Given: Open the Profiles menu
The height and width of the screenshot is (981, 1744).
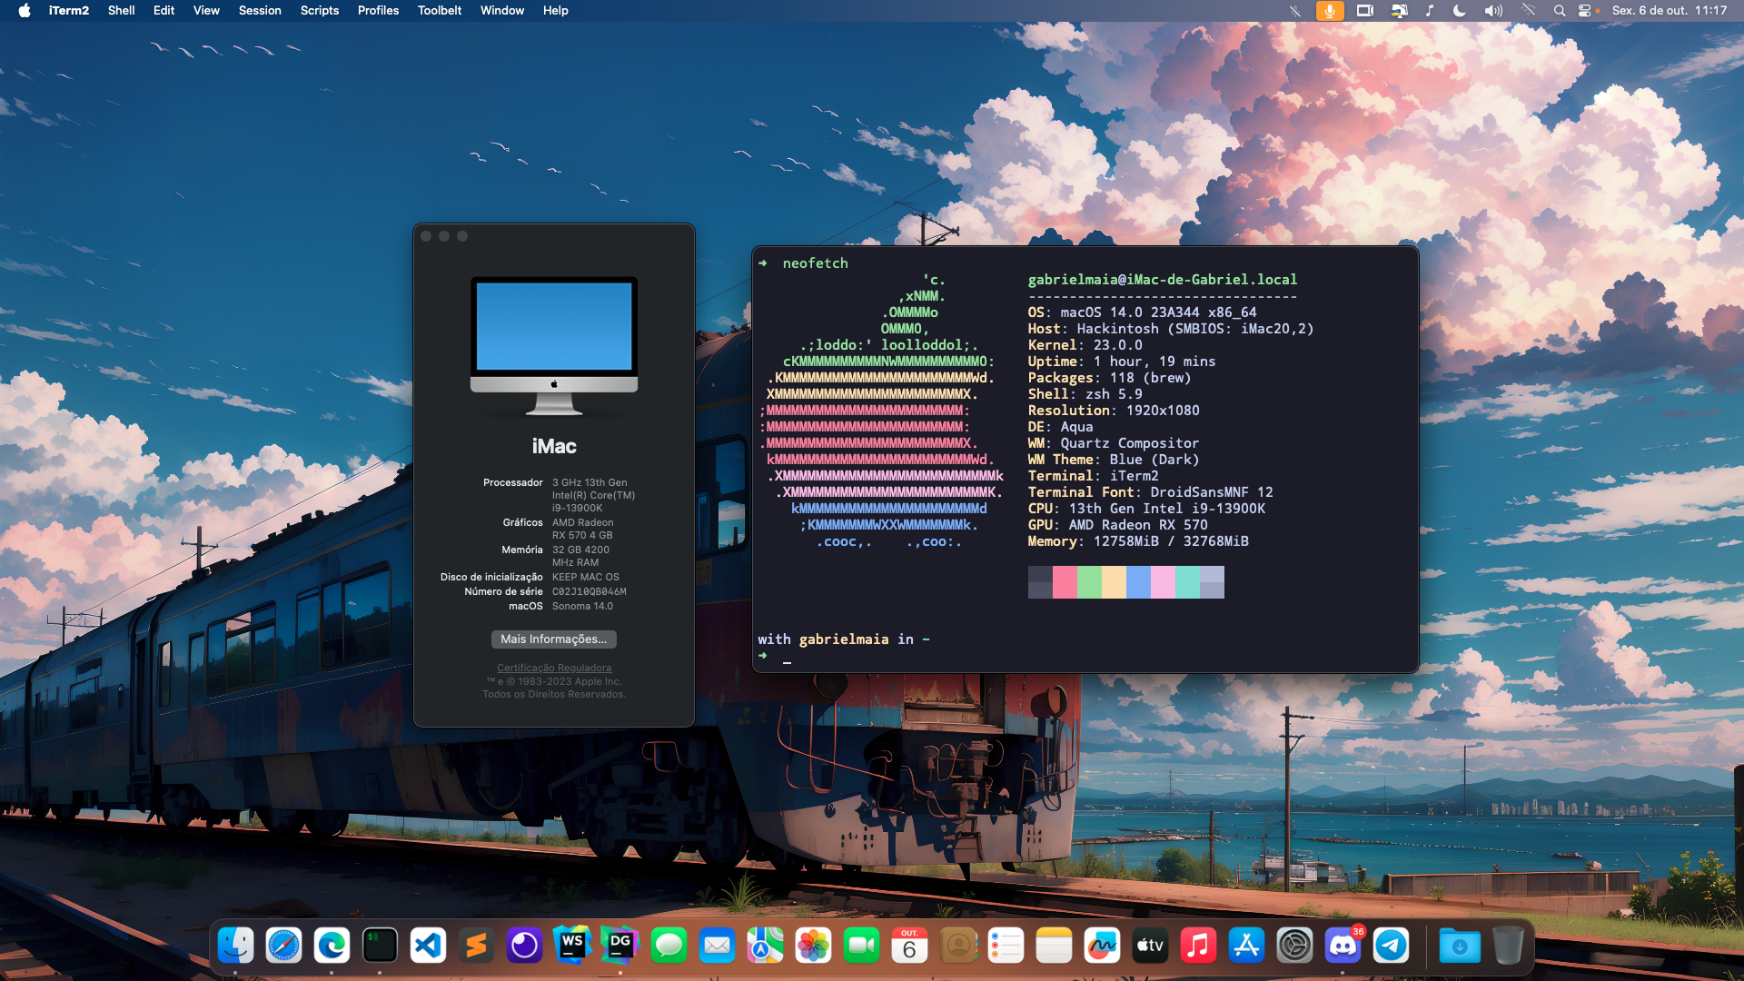Looking at the screenshot, I should coord(378,11).
